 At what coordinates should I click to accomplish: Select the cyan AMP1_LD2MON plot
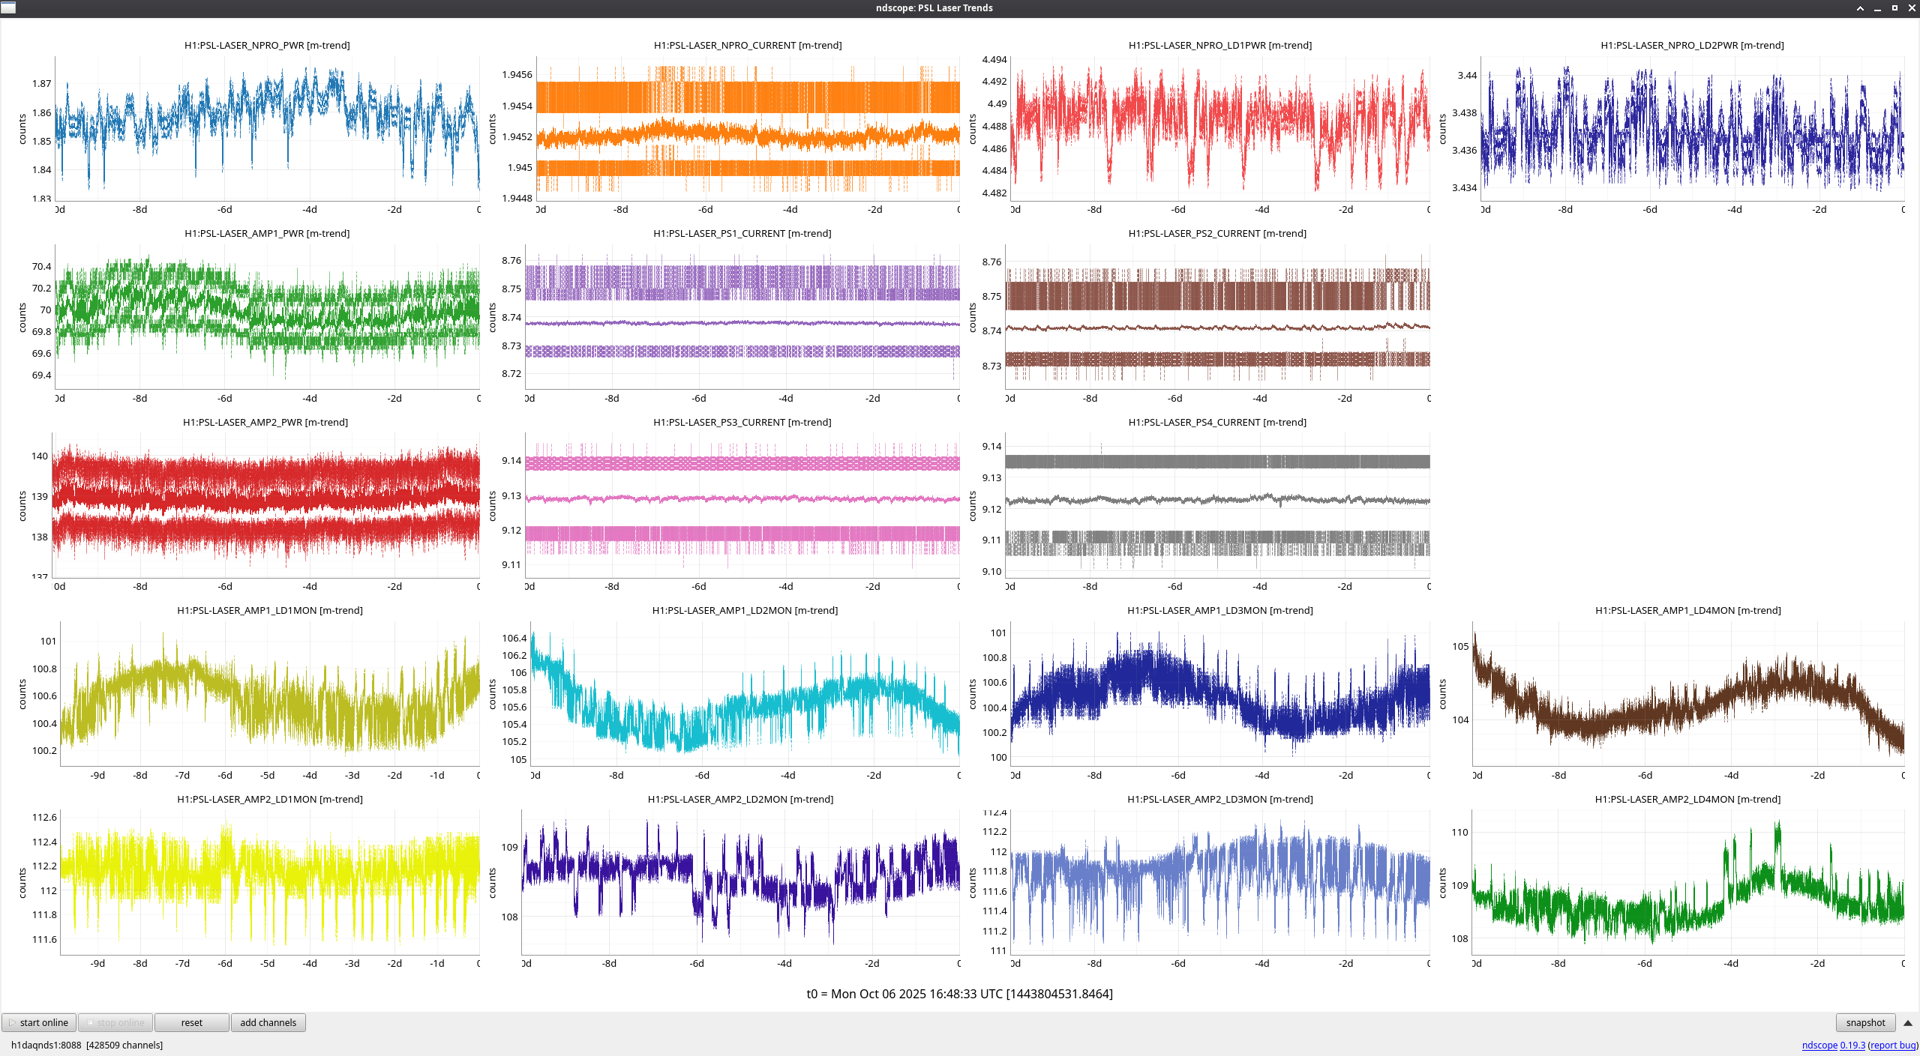pos(745,693)
